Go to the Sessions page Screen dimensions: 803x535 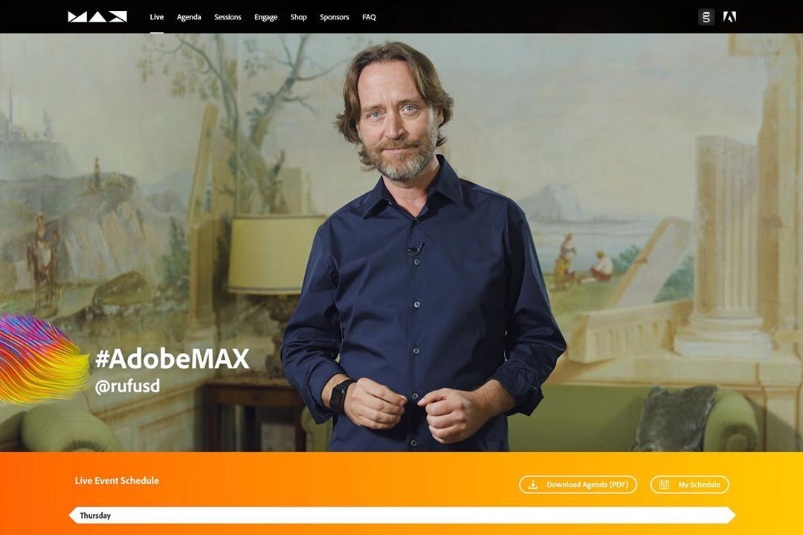[228, 17]
